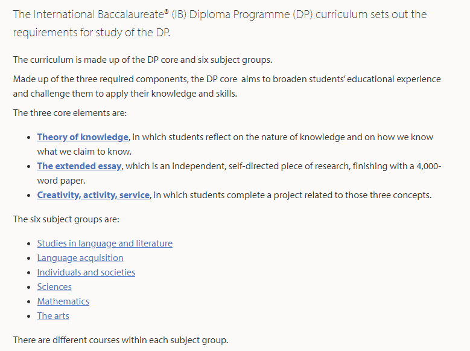Click the bullet point before Mathematics
Viewport: 470px width, 351px height.
click(29, 301)
